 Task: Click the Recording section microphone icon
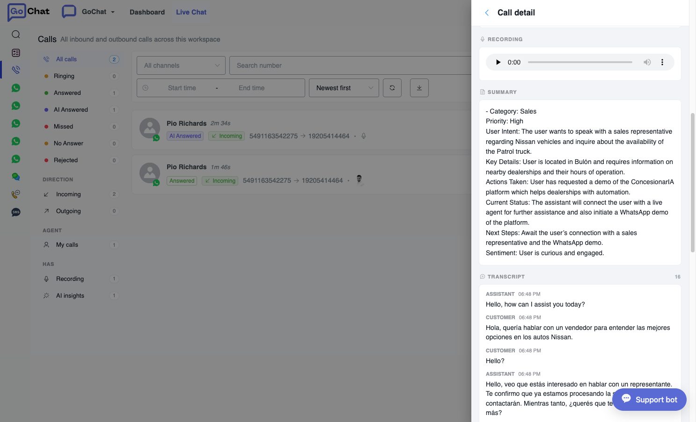[483, 39]
